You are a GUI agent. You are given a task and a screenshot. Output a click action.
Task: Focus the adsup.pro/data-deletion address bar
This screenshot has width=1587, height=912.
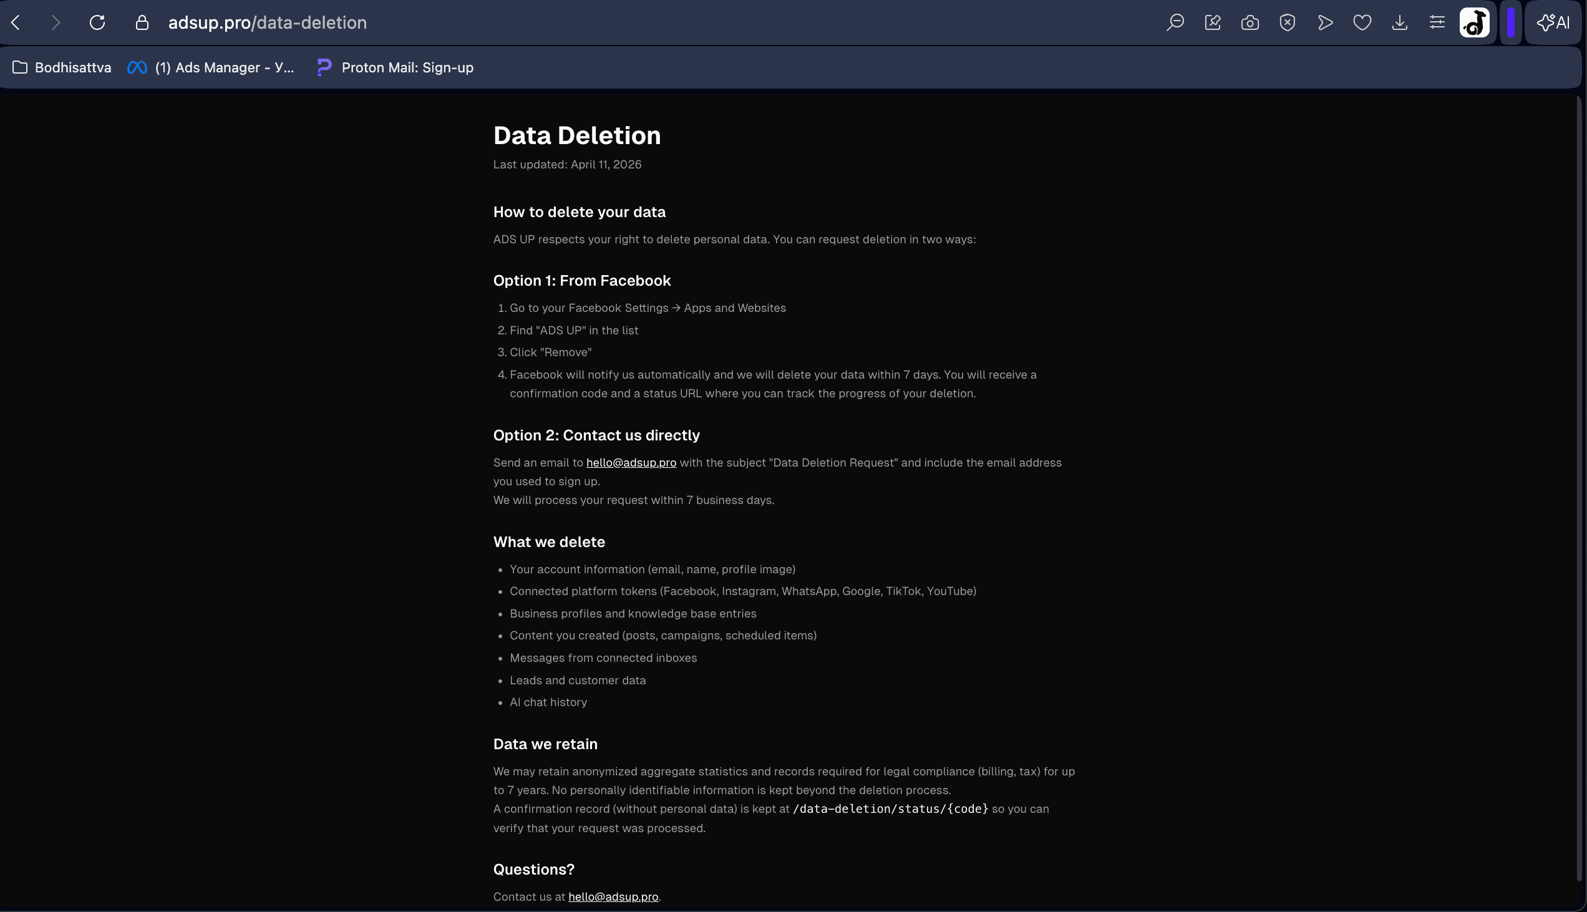268,22
